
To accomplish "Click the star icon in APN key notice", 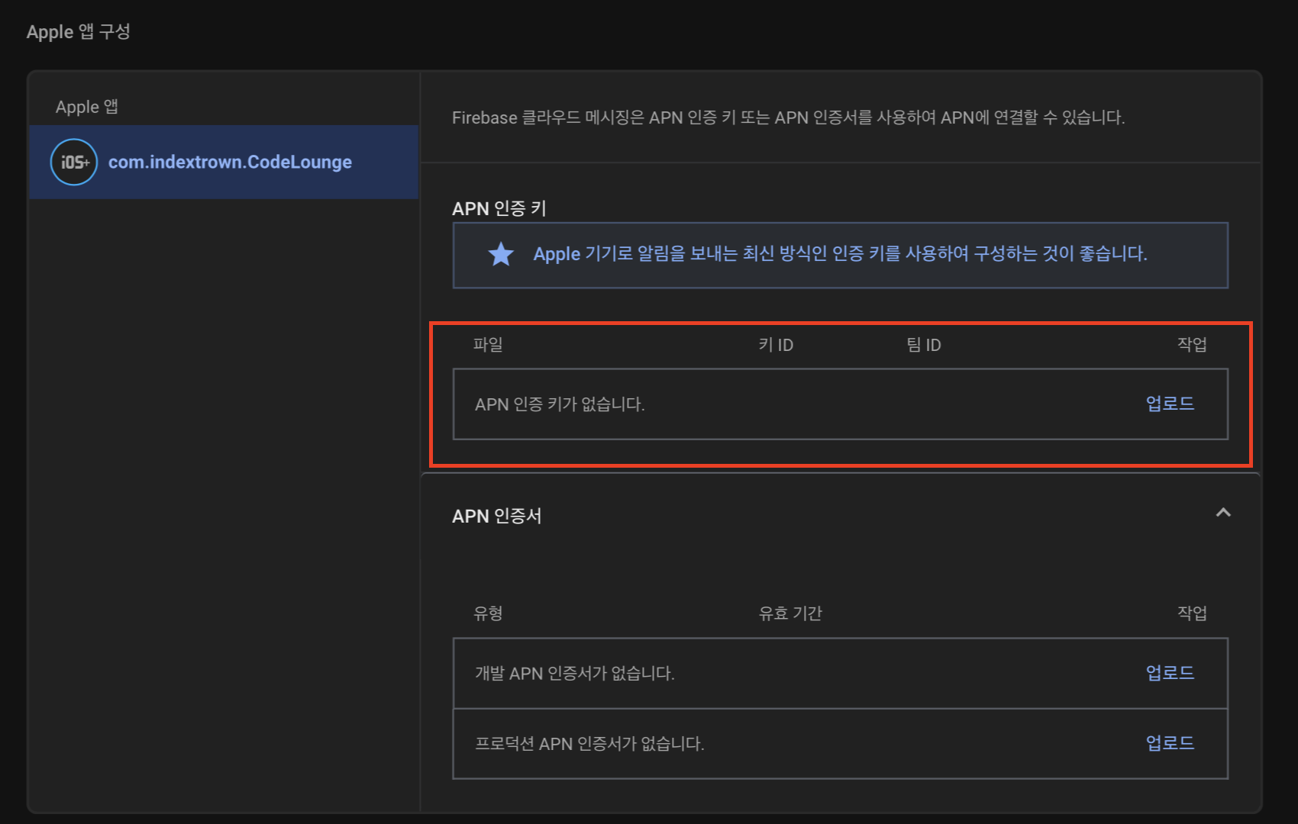I will click(x=501, y=254).
